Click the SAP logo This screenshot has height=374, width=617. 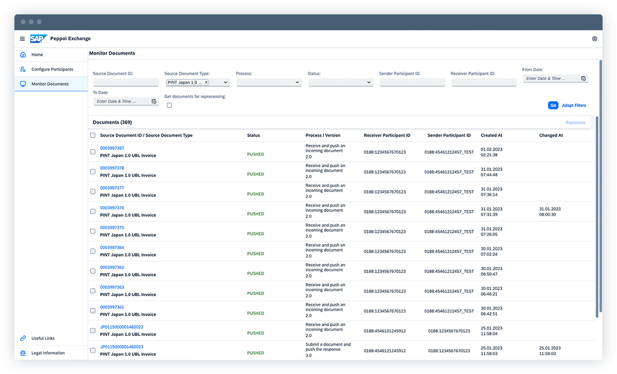pyautogui.click(x=38, y=38)
